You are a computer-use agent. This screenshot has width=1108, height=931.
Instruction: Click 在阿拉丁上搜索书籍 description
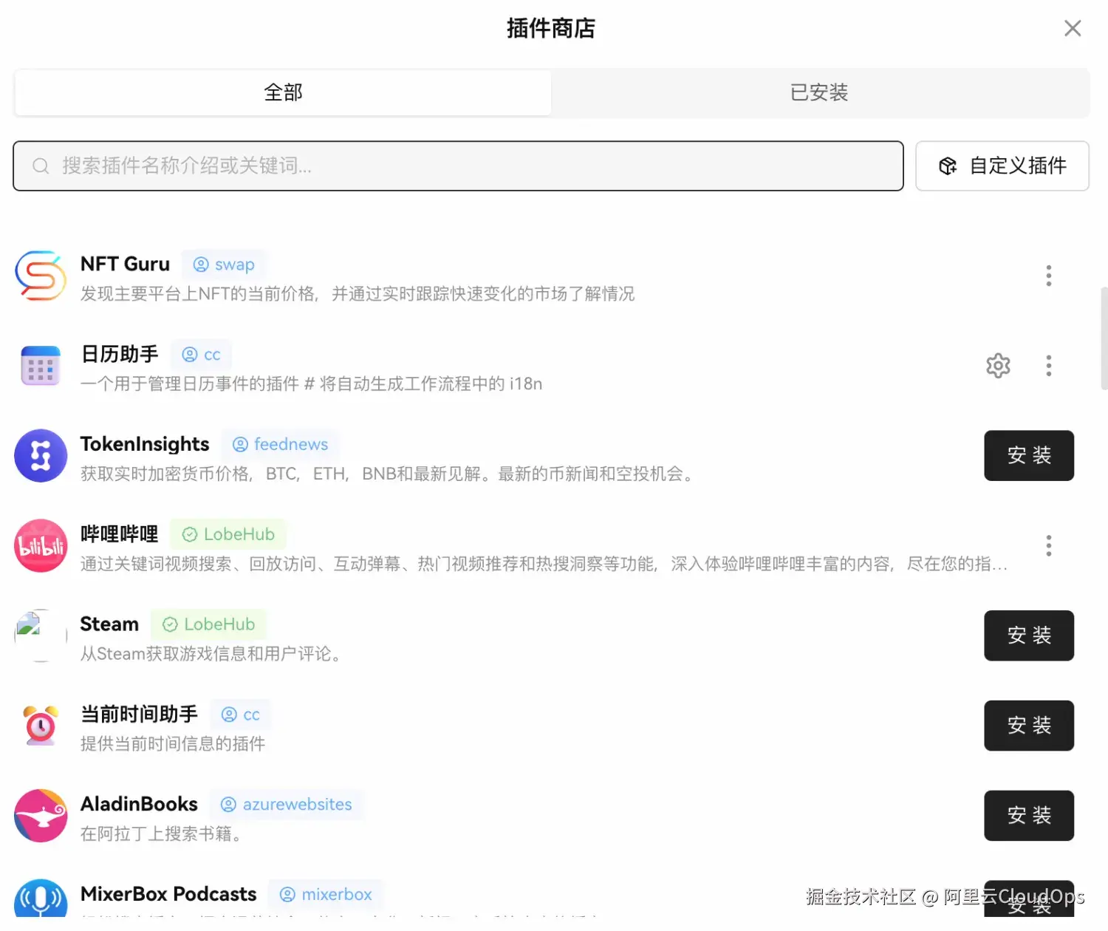161,834
